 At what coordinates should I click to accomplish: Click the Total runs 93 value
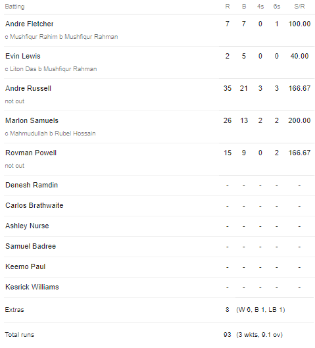pos(228,334)
